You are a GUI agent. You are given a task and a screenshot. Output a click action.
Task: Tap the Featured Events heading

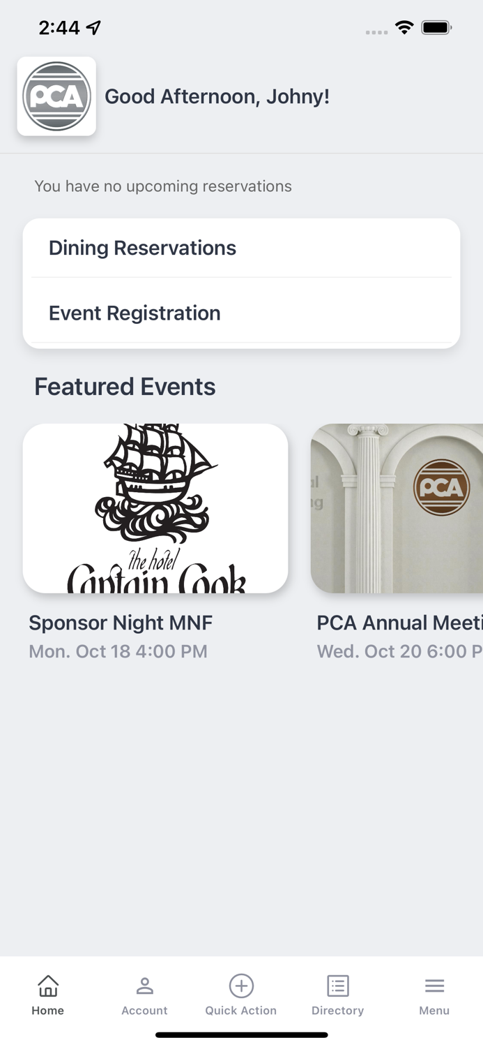pos(125,386)
